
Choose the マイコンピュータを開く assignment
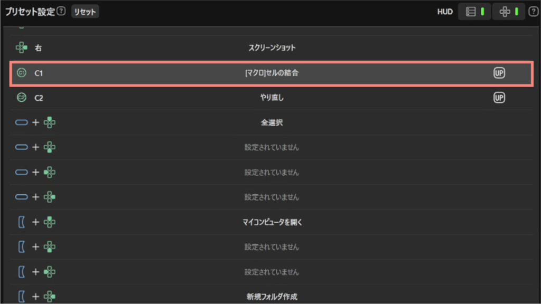272,222
